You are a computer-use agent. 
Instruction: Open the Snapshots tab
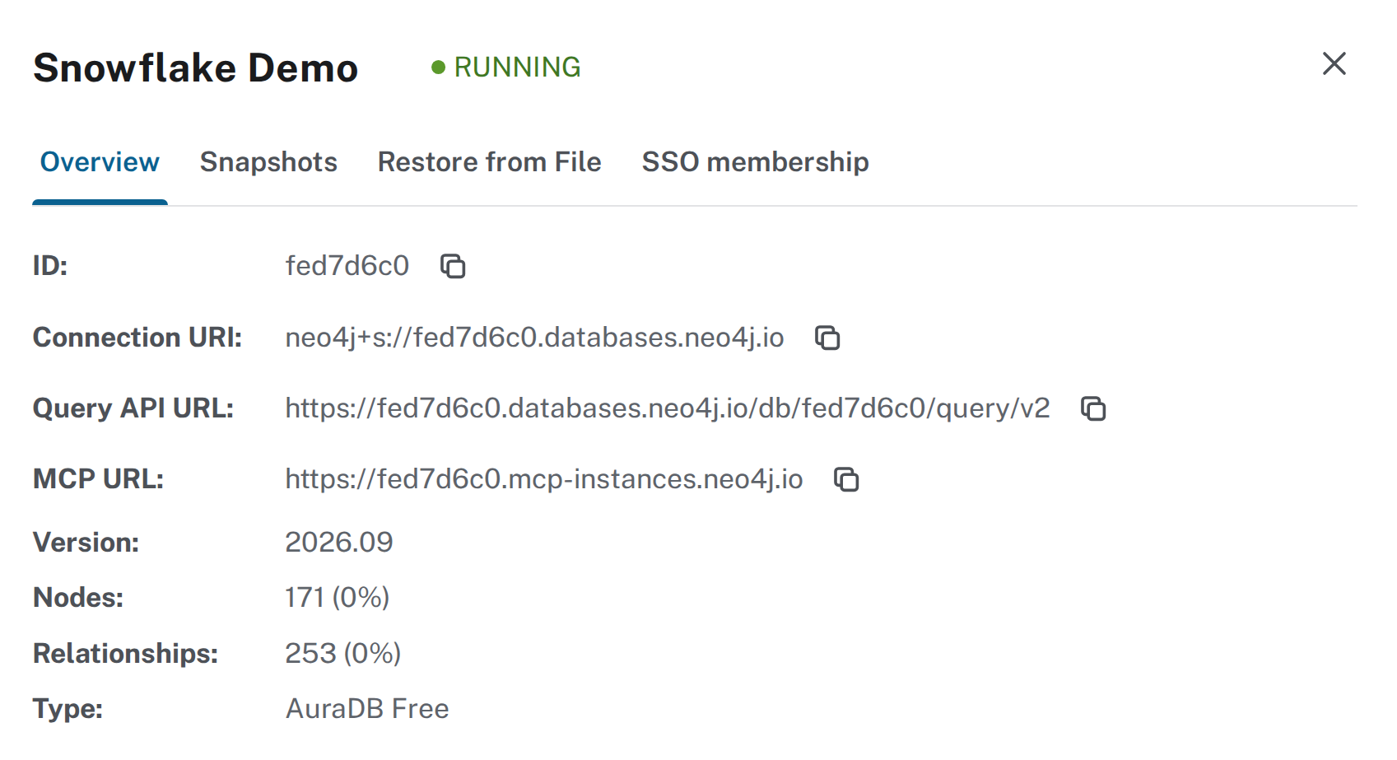click(268, 162)
